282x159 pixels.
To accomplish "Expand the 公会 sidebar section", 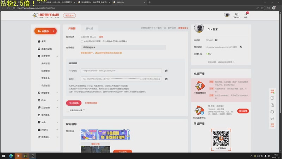I will [x=57, y=122].
